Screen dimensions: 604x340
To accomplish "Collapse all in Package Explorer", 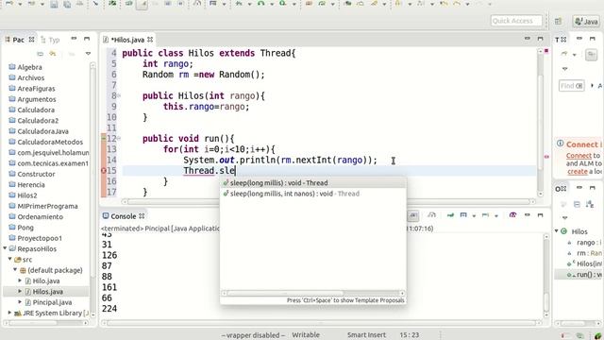I will pos(40,54).
